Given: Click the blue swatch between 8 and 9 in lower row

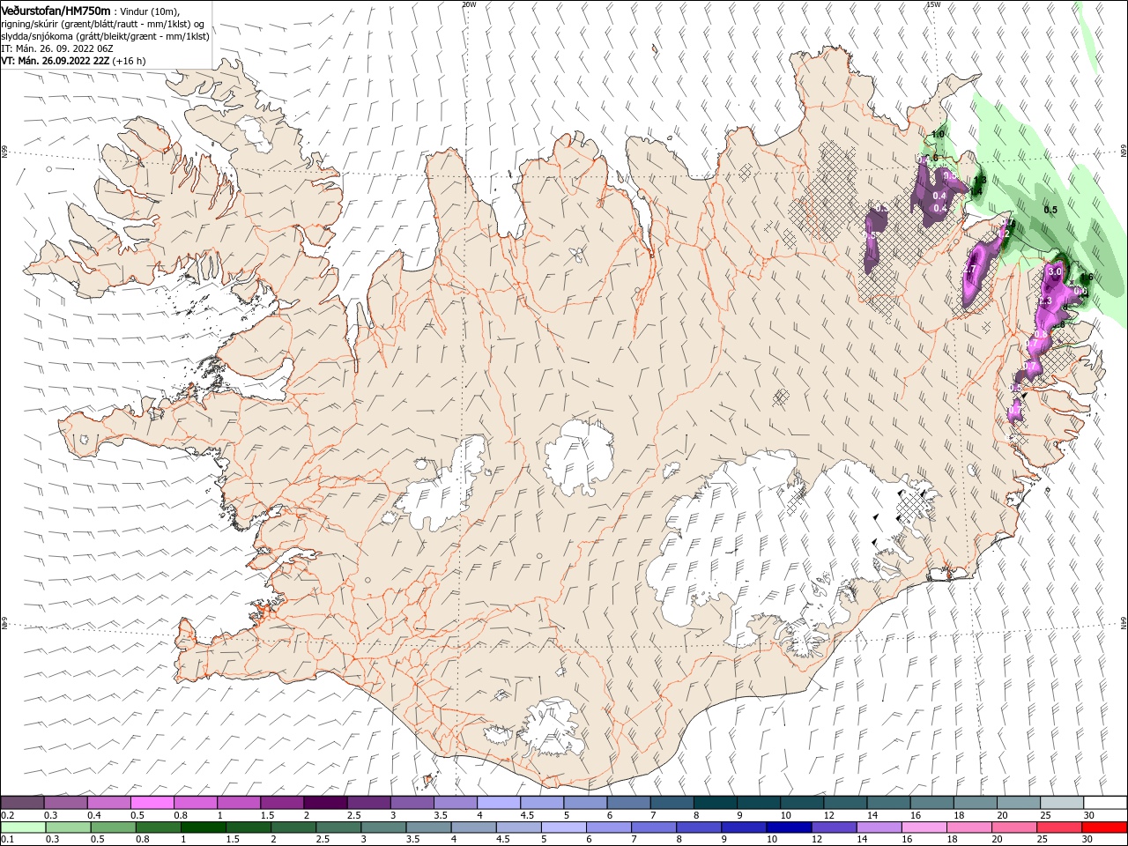Looking at the screenshot, I should click(699, 827).
